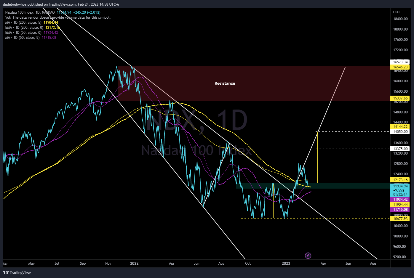Click the 10000.00 axis tick
Image resolution: width=414 pixels, height=278 pixels.
coord(400,236)
